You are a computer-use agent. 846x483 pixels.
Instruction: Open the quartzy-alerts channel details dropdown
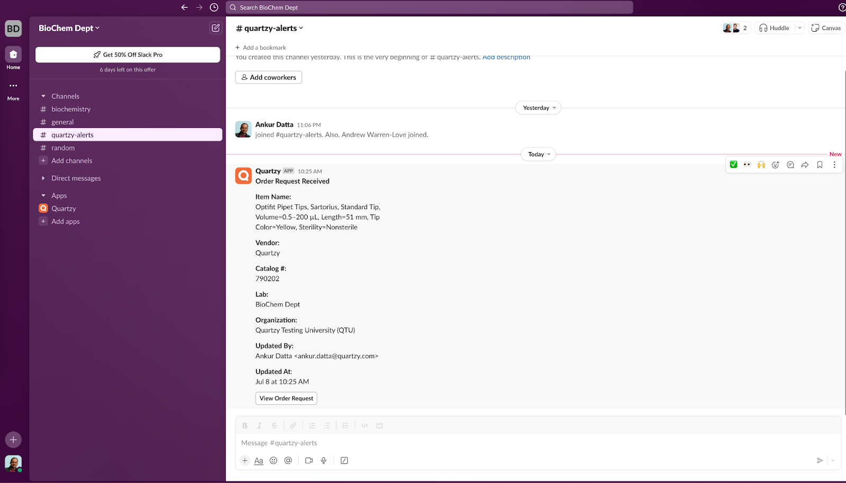270,28
